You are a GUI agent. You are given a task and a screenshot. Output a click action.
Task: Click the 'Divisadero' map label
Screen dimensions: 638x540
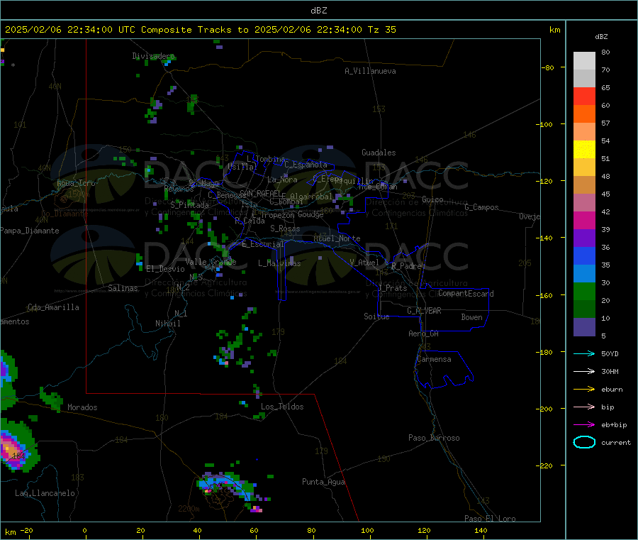coord(153,56)
